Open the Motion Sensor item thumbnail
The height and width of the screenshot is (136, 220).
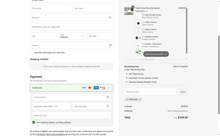pyautogui.click(x=138, y=31)
